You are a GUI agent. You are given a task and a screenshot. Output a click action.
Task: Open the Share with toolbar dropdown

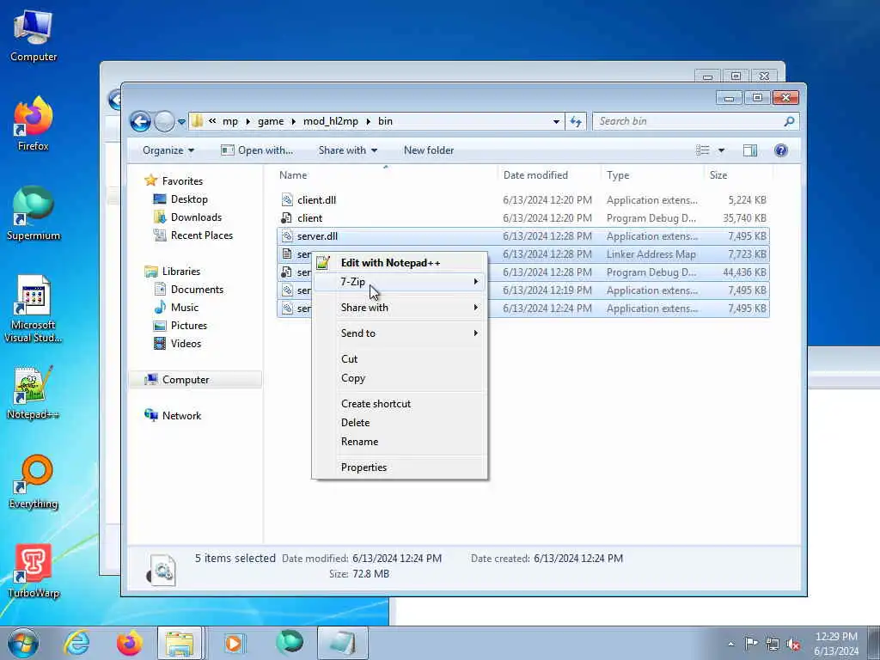[x=348, y=150]
